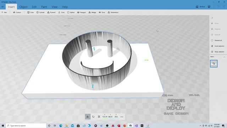Click the taskbar search box
The height and width of the screenshot is (128, 227).
click(x=26, y=126)
